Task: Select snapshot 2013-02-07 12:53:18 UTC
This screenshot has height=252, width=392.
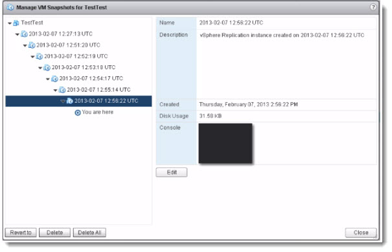Action: (x=84, y=67)
